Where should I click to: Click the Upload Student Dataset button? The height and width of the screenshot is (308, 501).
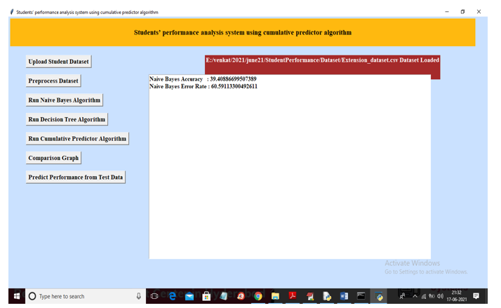coord(59,62)
